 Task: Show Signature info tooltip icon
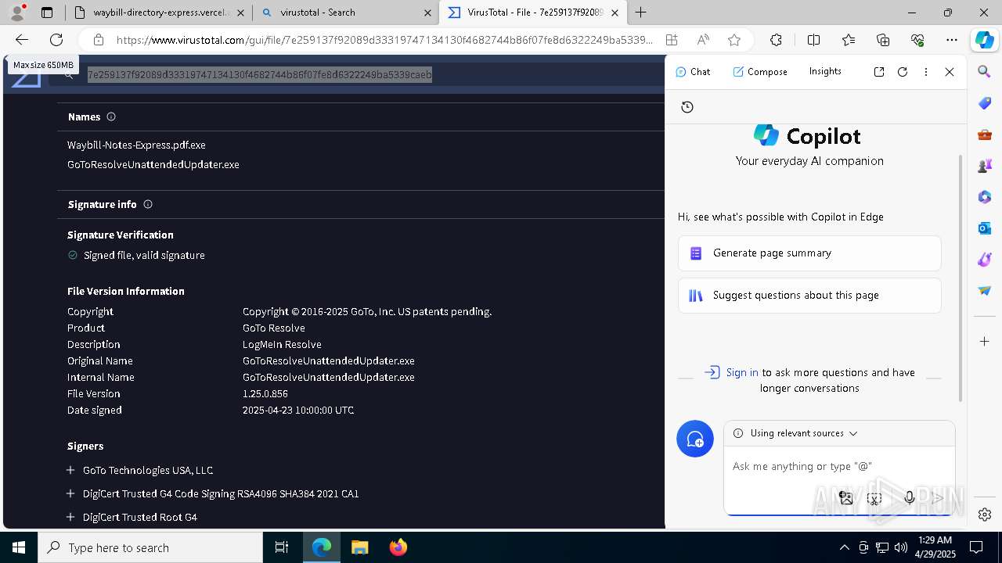click(148, 204)
